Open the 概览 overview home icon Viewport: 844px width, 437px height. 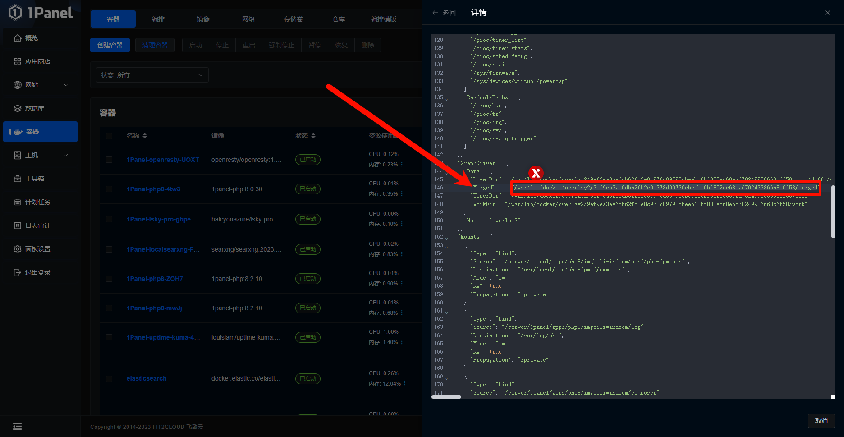[18, 38]
